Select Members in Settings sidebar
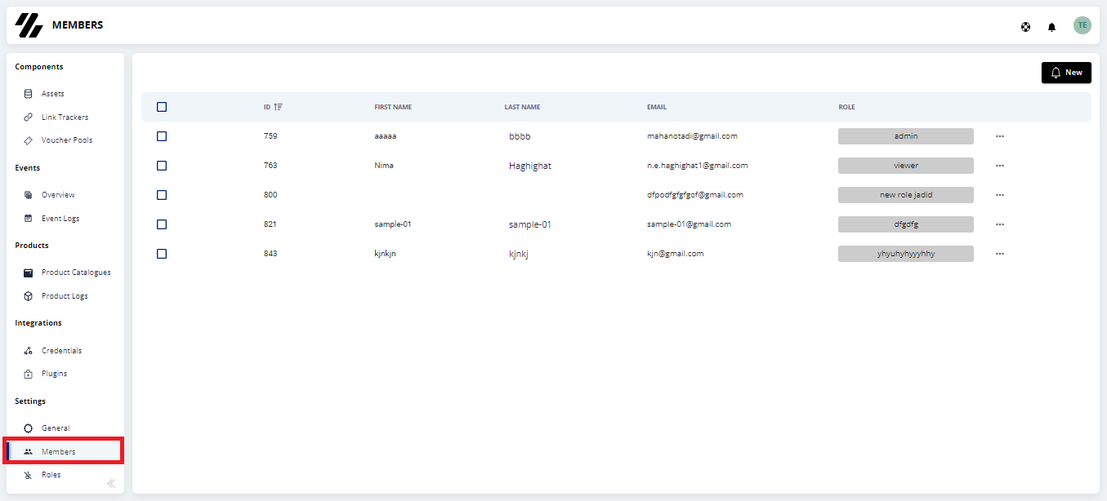This screenshot has height=501, width=1107. [64, 452]
